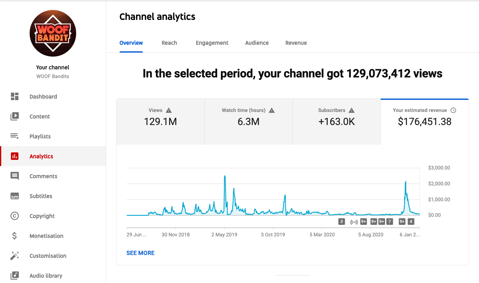Screen dimensions: 479x283
Task: Click the Content video icon in sidebar
Action: click(x=15, y=116)
